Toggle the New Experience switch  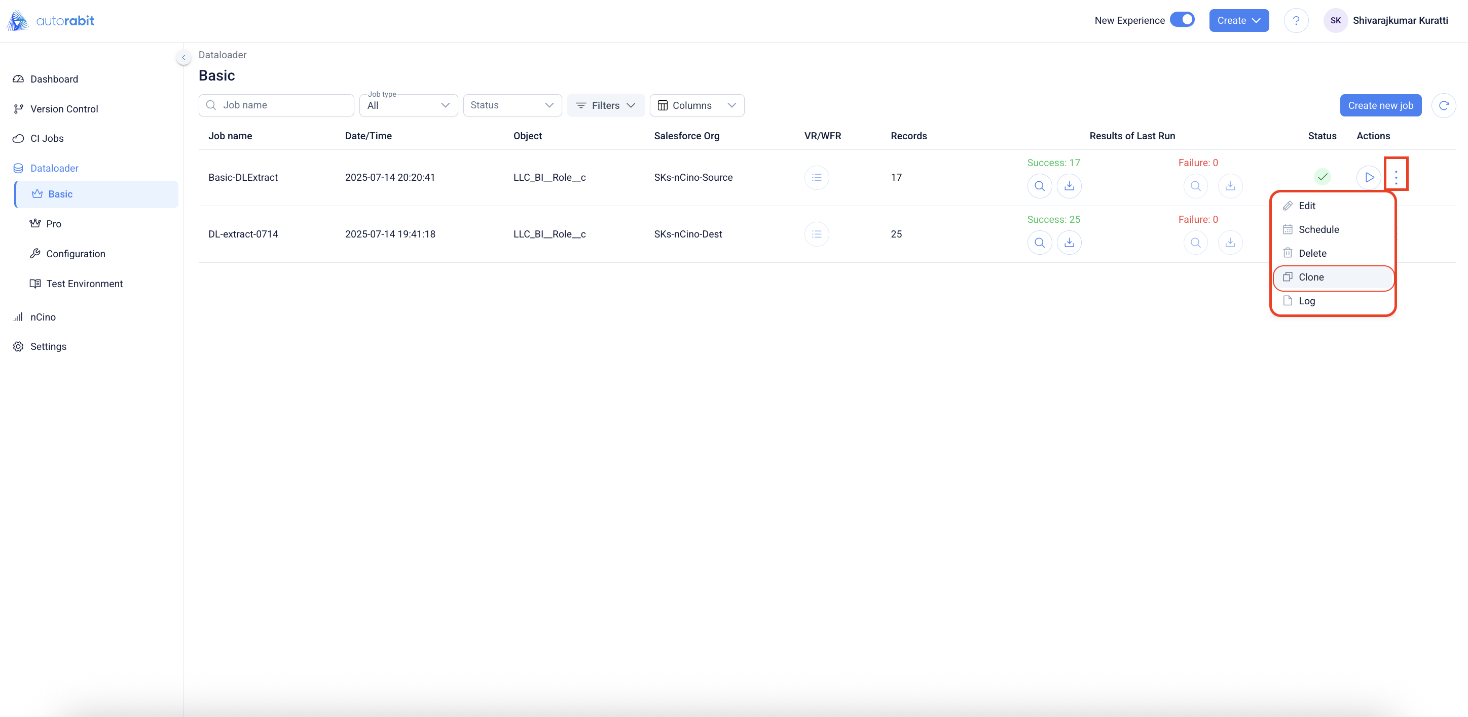1183,20
